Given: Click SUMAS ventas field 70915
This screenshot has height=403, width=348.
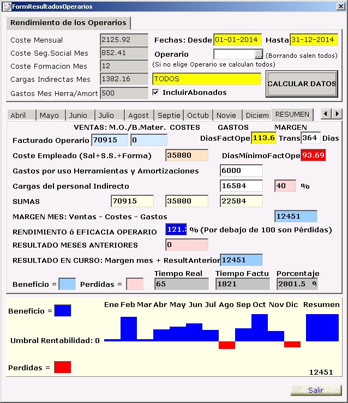Looking at the screenshot, I should [132, 201].
